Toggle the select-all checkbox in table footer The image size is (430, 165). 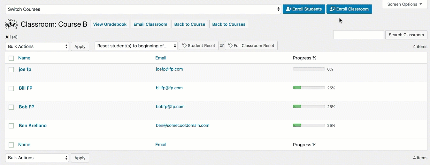click(11, 145)
